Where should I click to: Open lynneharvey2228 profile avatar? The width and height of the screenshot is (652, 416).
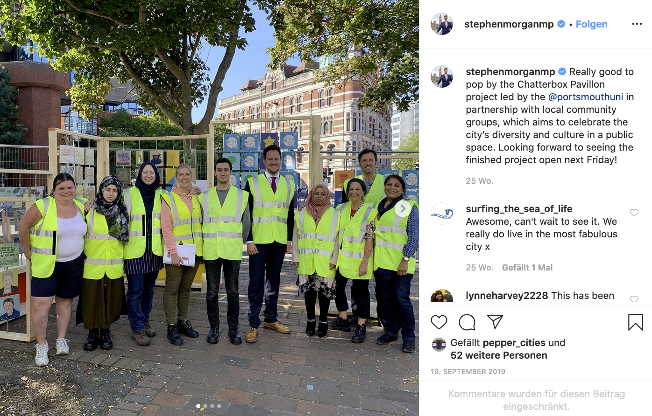442,297
